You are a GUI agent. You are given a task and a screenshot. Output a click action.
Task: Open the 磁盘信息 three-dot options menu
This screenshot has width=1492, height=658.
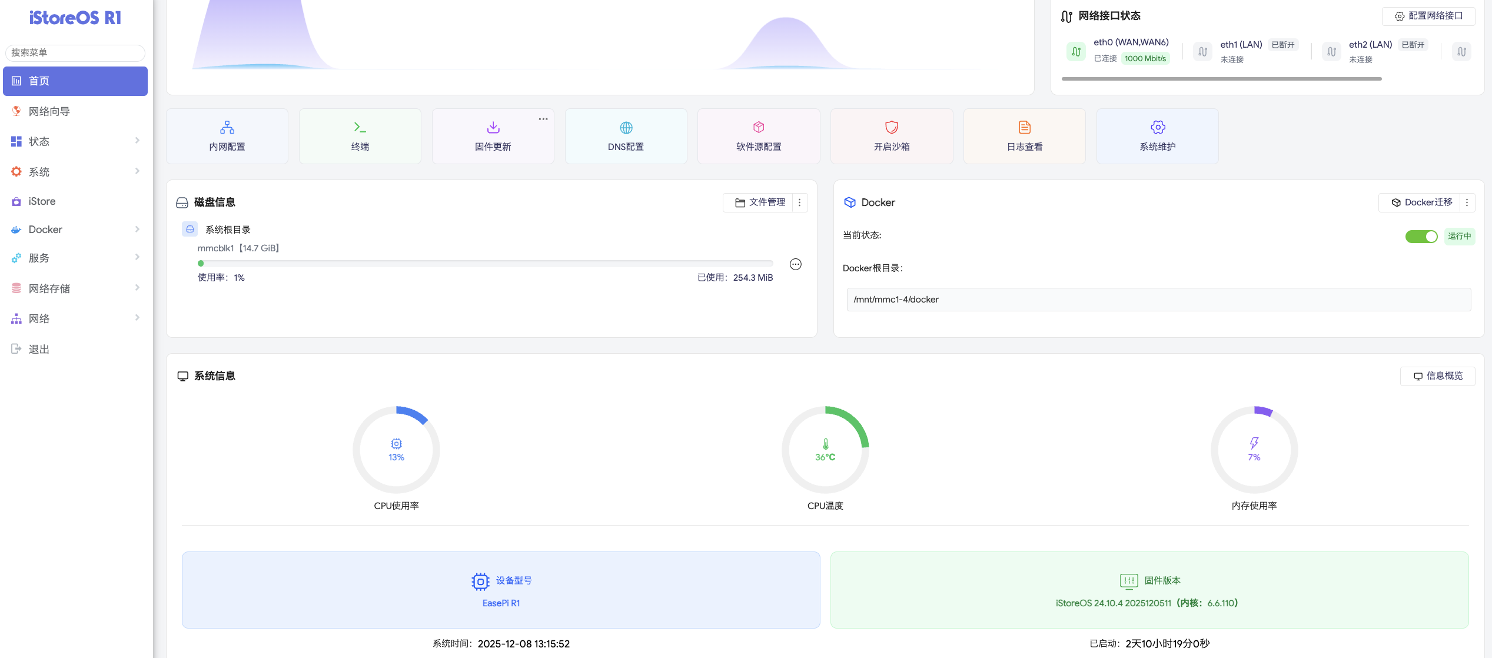coord(799,202)
